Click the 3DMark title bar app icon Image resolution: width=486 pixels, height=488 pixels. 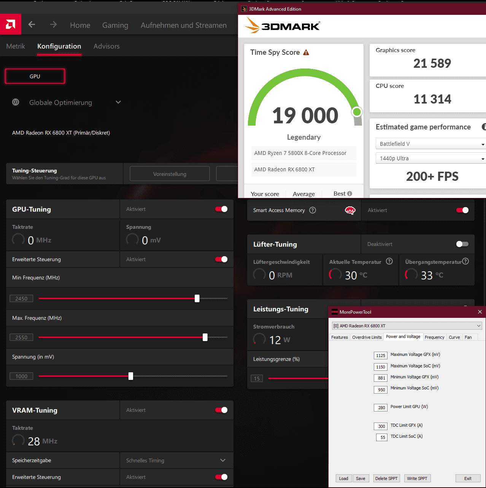pos(244,9)
